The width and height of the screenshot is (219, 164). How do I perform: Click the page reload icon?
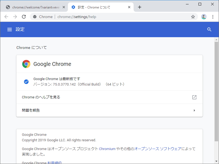click(24, 17)
